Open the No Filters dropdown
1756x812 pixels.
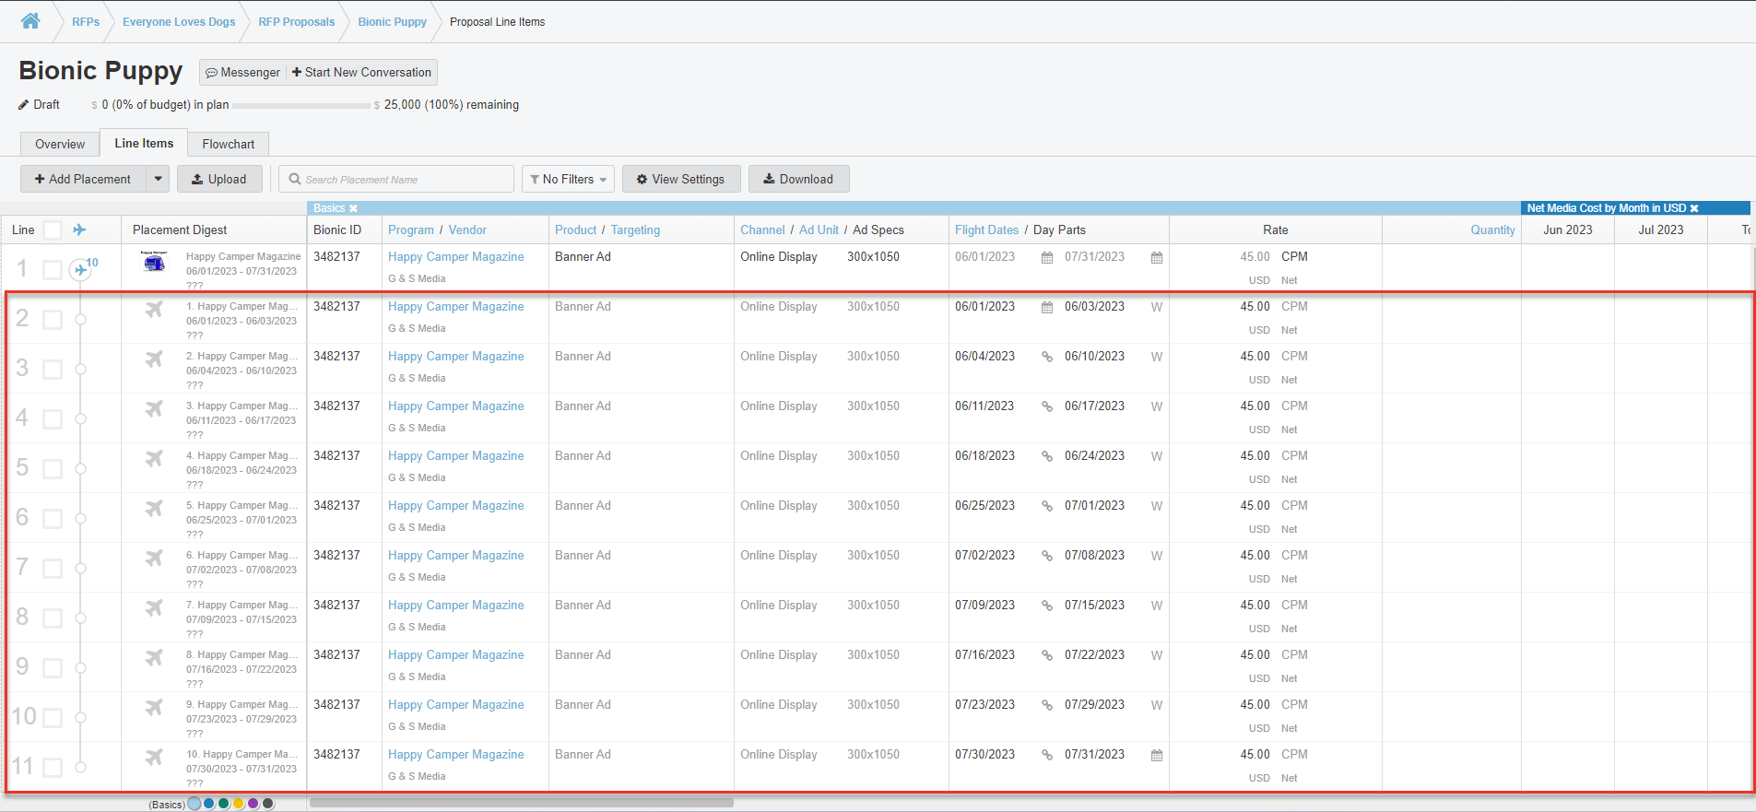pyautogui.click(x=569, y=179)
